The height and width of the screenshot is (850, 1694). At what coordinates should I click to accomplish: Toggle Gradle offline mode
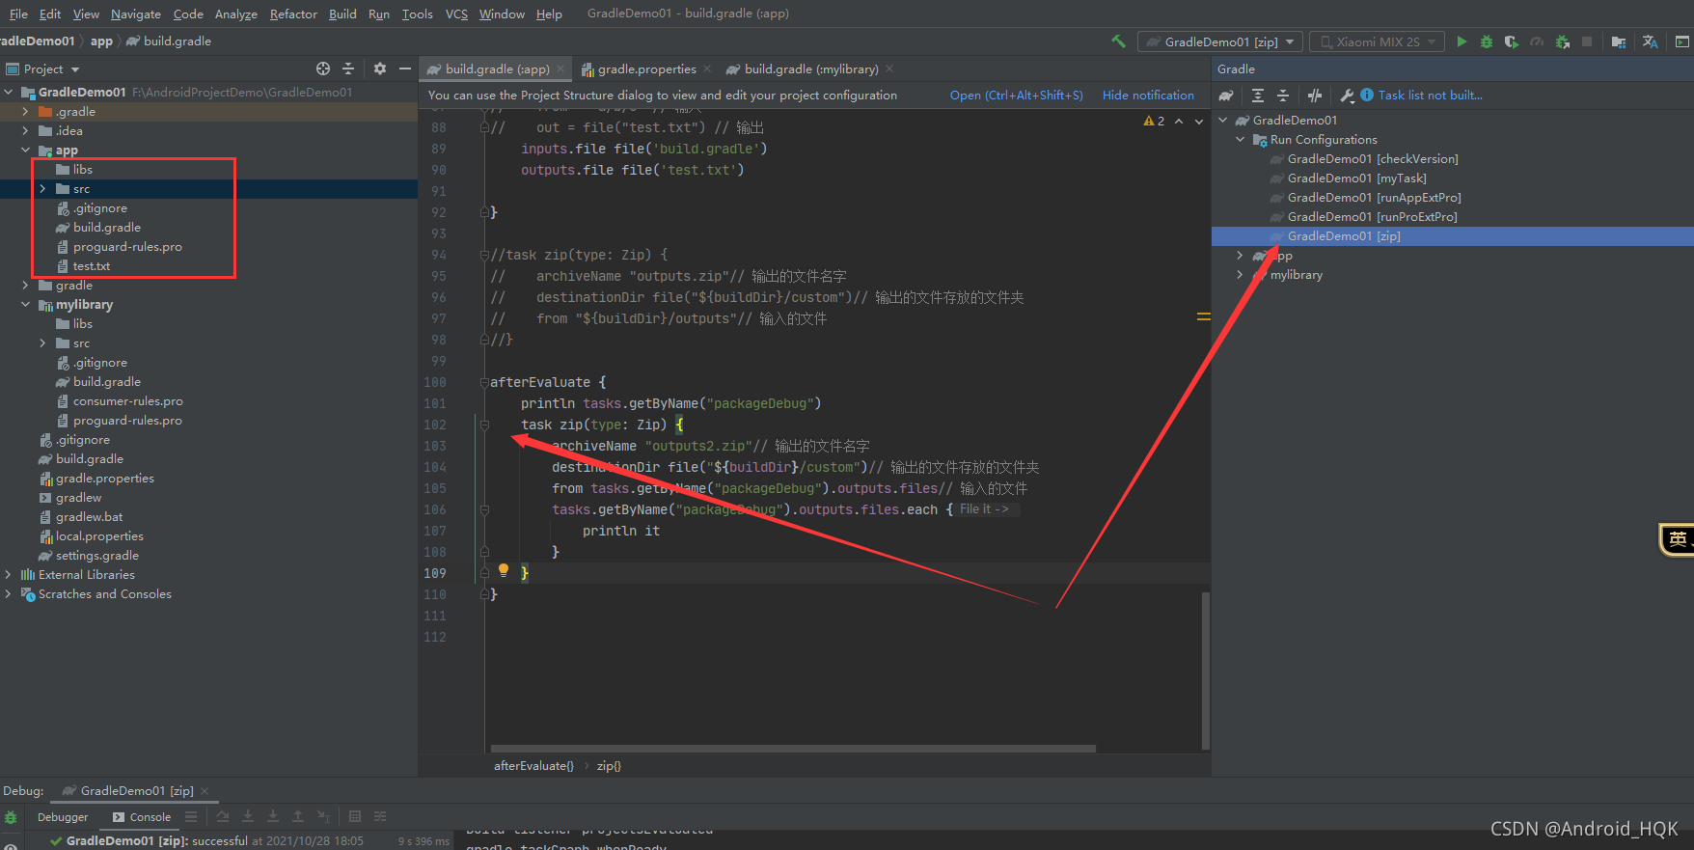click(x=1315, y=96)
